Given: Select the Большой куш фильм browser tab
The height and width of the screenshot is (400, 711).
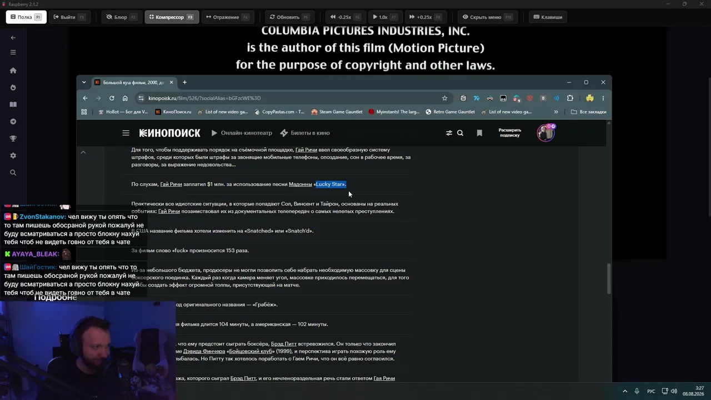Looking at the screenshot, I should [133, 82].
